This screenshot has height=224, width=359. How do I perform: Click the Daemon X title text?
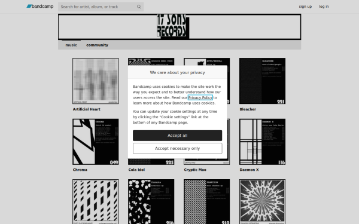tap(249, 170)
